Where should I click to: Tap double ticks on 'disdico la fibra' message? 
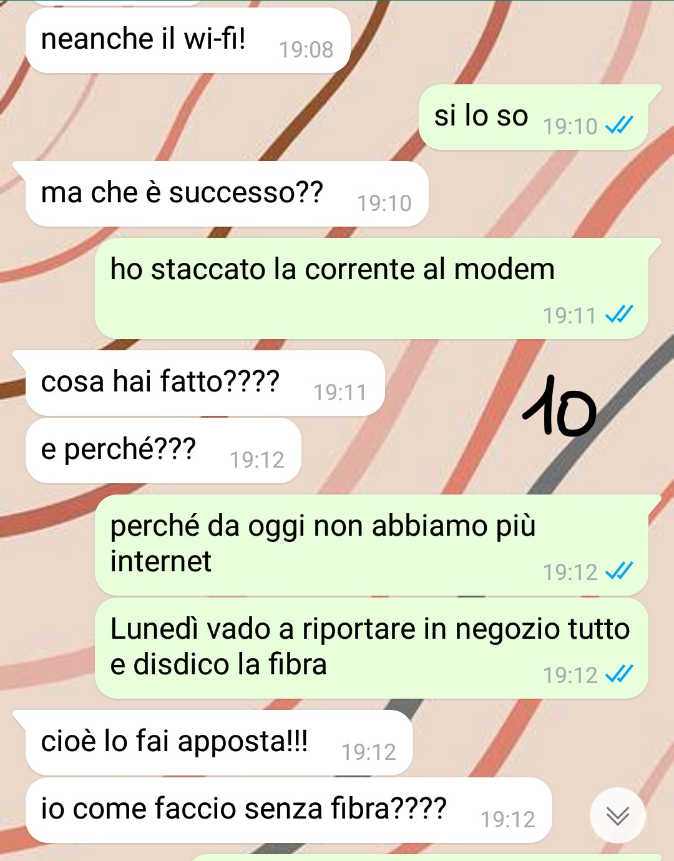coord(619,674)
